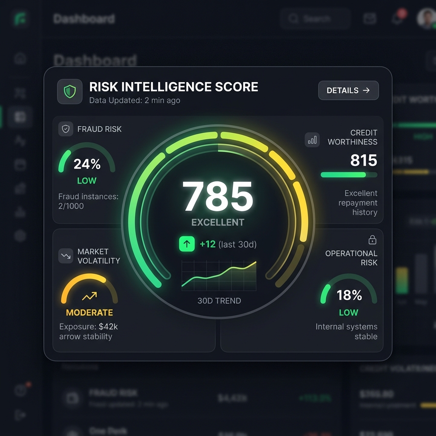Viewport: 436px width, 436px height.
Task: Click the 30D TREND line chart
Action: click(x=219, y=275)
